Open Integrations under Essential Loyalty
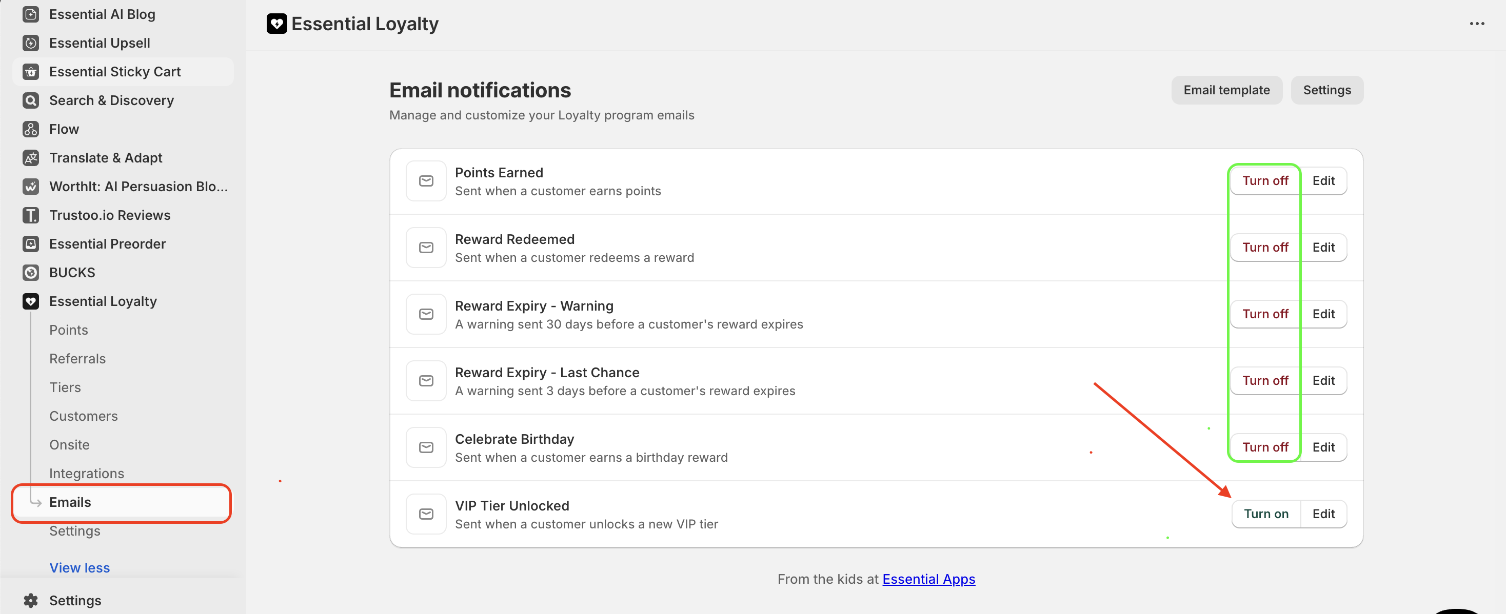Image resolution: width=1506 pixels, height=614 pixels. [x=87, y=473]
